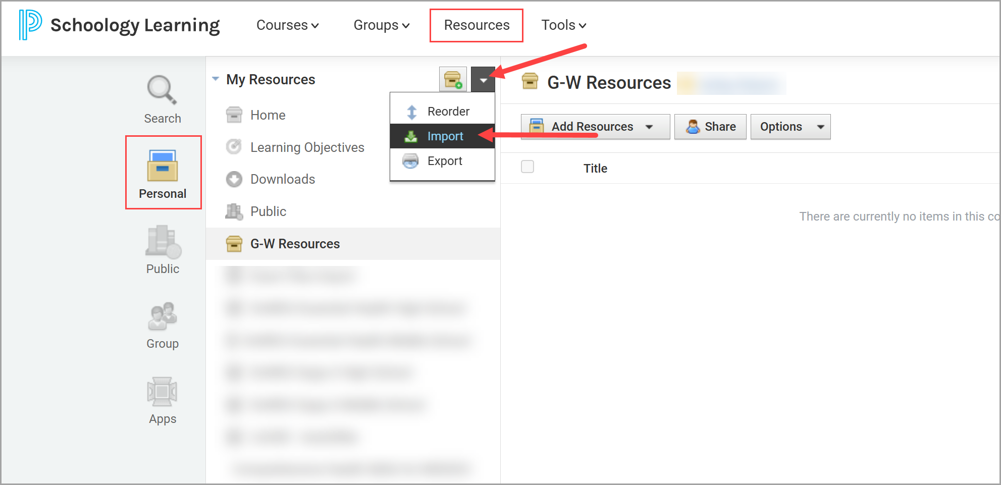The image size is (1001, 485).
Task: Toggle the collection options dropdown arrow
Action: pos(483,79)
